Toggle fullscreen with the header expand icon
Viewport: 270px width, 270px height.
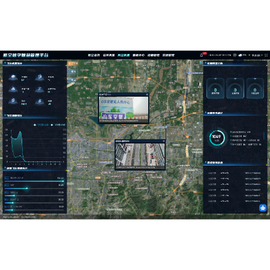coord(266,55)
